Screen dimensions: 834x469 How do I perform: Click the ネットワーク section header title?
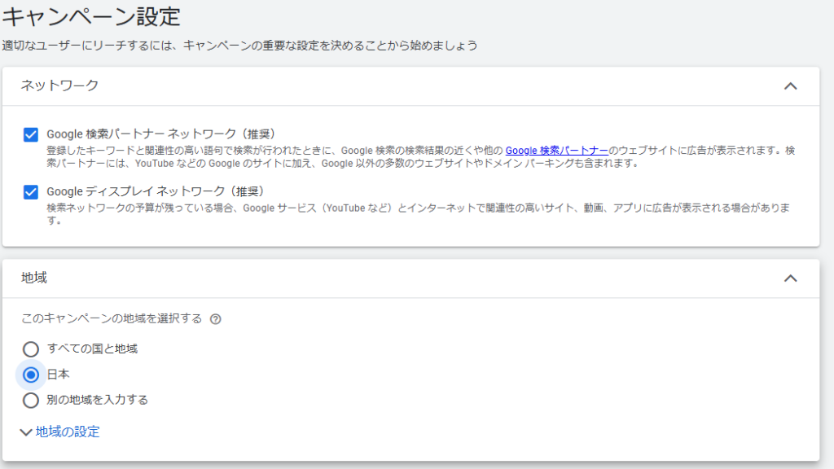click(59, 85)
